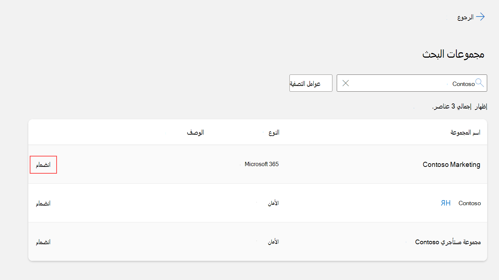Open the Contoso Marketing group name
The width and height of the screenshot is (499, 280).
coord(451,165)
